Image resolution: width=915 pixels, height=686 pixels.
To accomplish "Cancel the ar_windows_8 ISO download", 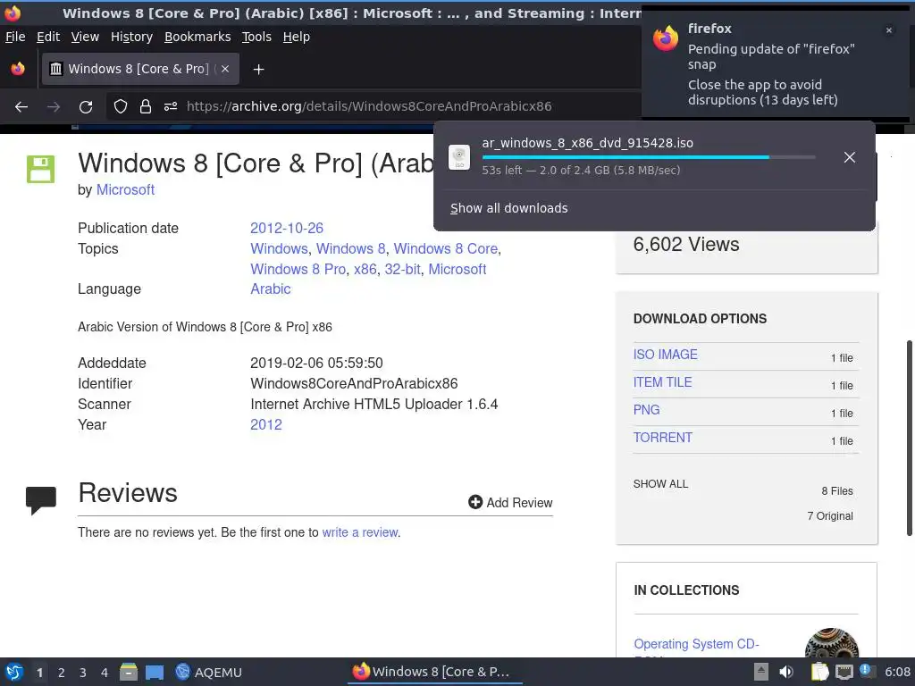I will [850, 157].
